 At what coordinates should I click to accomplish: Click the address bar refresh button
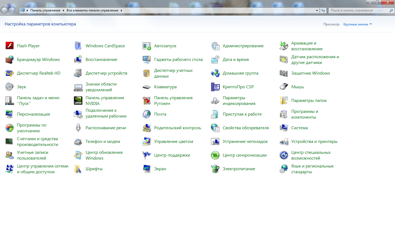click(x=323, y=10)
